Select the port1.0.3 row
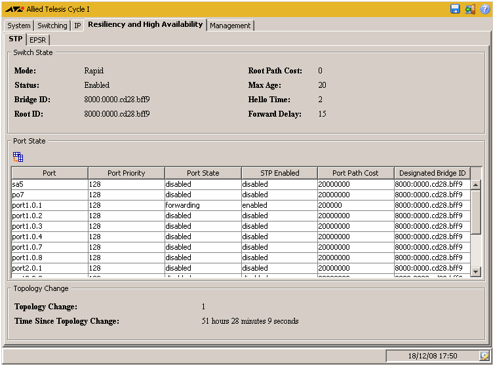The height and width of the screenshot is (365, 493). [241, 226]
